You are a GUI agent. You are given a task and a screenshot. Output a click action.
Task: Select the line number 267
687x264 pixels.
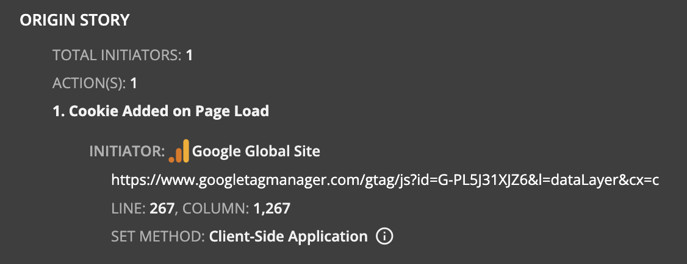pos(162,209)
